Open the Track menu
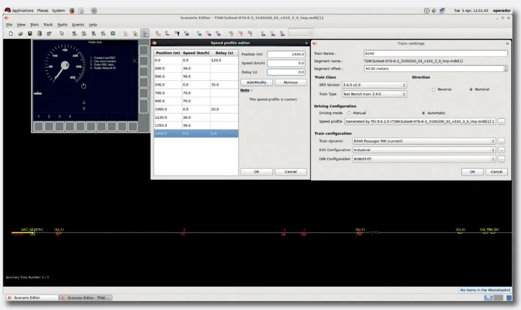The height and width of the screenshot is (310, 521). point(48,25)
